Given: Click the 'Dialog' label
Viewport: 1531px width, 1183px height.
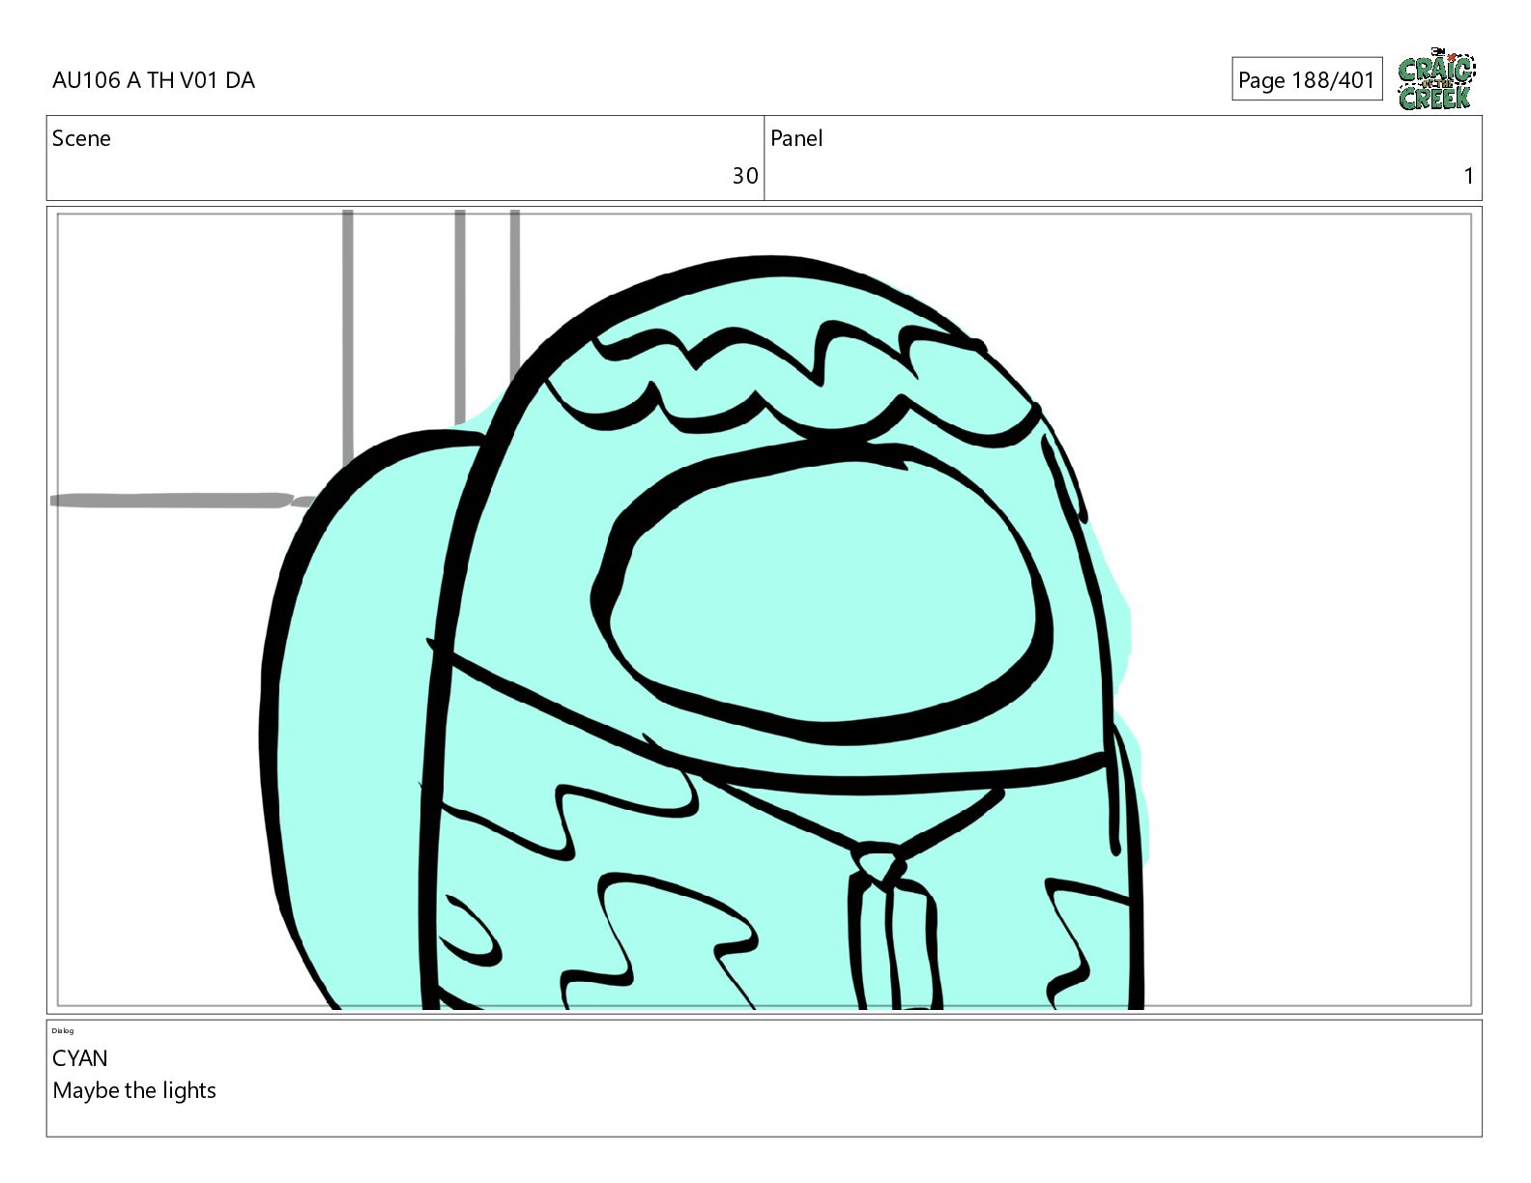Looking at the screenshot, I should [x=63, y=1031].
